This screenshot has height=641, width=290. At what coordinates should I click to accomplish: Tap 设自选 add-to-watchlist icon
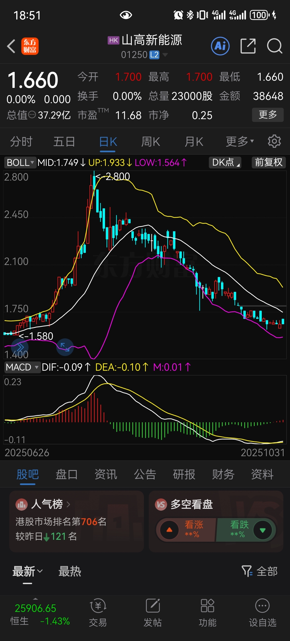(262, 606)
